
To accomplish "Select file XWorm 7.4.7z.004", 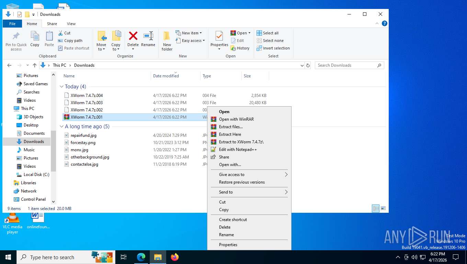I will click(87, 96).
